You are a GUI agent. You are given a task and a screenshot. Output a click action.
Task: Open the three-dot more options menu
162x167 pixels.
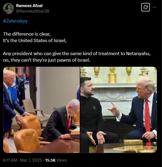154,7
